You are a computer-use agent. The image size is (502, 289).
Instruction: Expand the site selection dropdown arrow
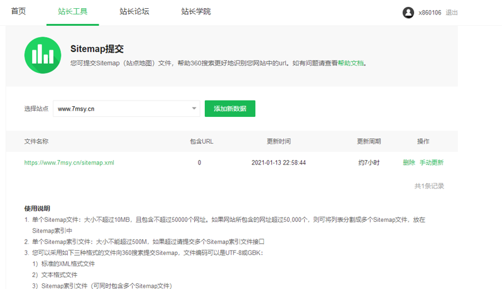(194, 108)
